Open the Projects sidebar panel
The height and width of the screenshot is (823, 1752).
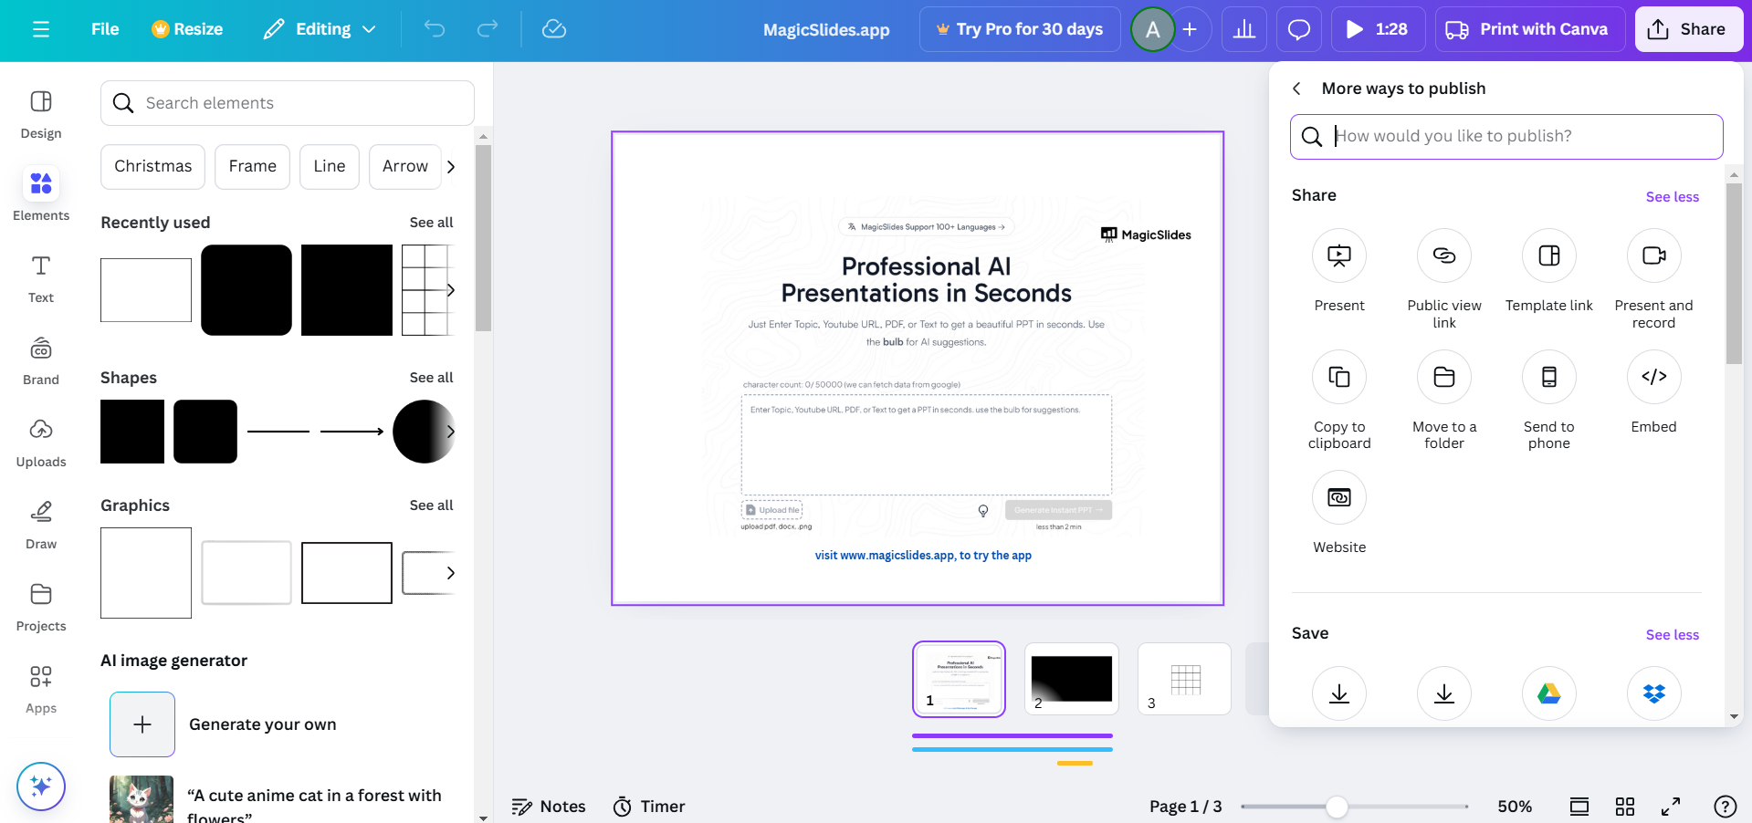pyautogui.click(x=41, y=607)
